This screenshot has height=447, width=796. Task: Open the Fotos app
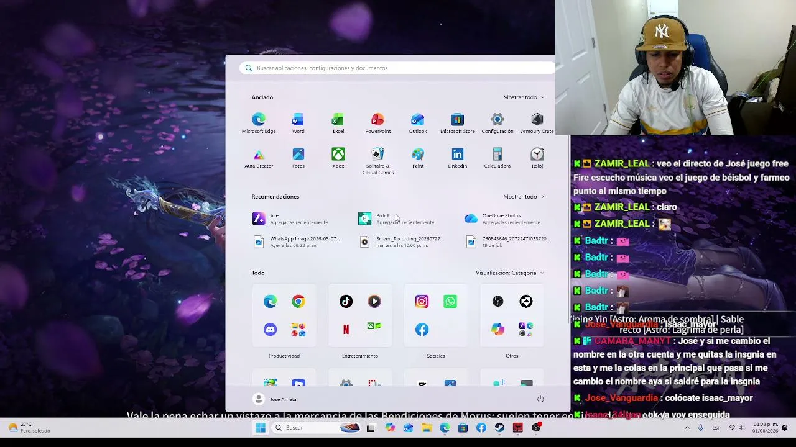pos(298,158)
